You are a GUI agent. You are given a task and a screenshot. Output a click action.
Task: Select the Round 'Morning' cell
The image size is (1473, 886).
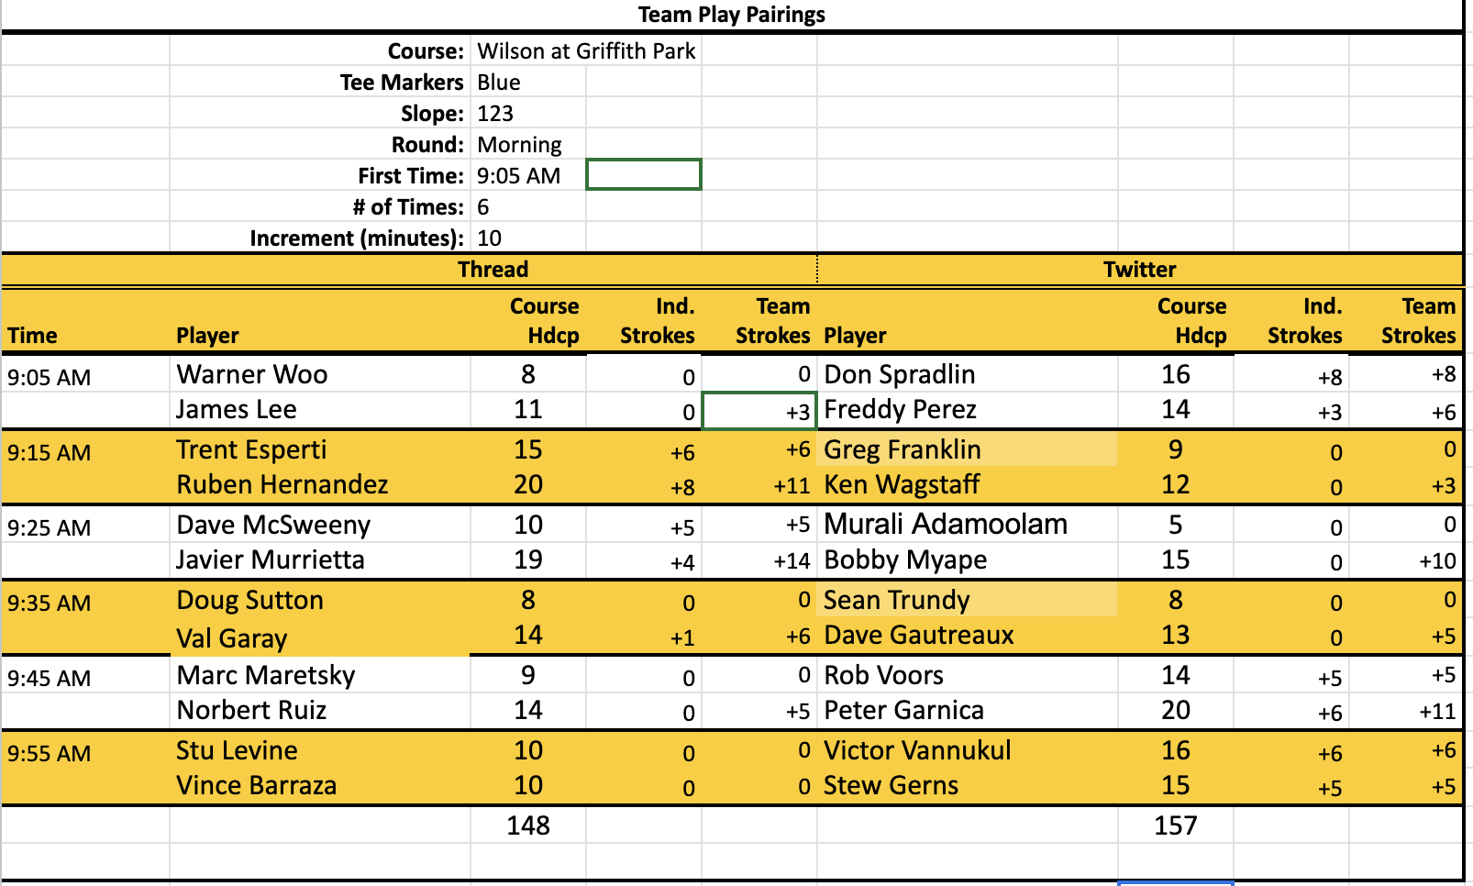tap(527, 145)
